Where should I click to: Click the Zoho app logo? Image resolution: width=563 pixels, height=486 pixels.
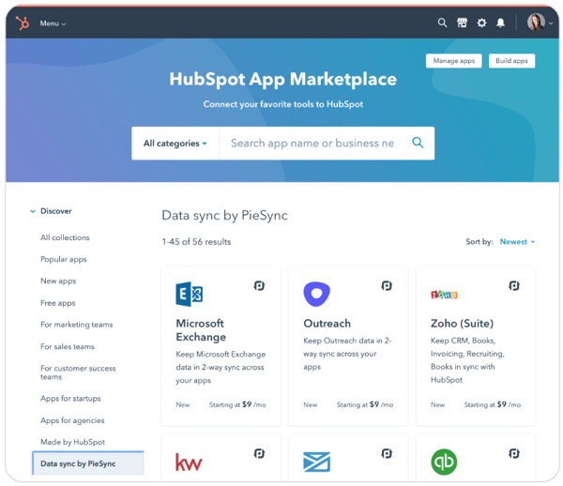pos(444,295)
